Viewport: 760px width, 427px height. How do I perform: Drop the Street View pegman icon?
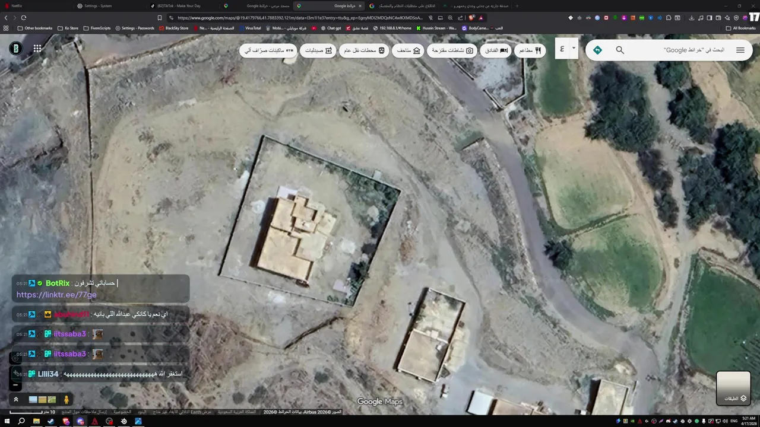tap(66, 400)
